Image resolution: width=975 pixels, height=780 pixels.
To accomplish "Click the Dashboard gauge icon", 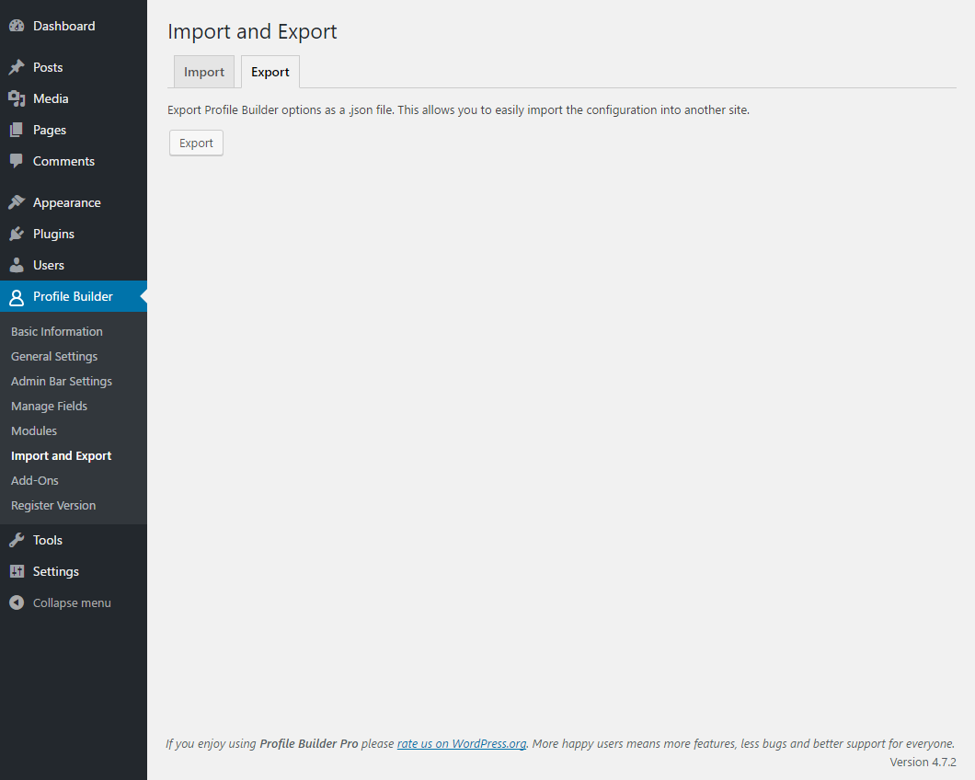I will (17, 26).
